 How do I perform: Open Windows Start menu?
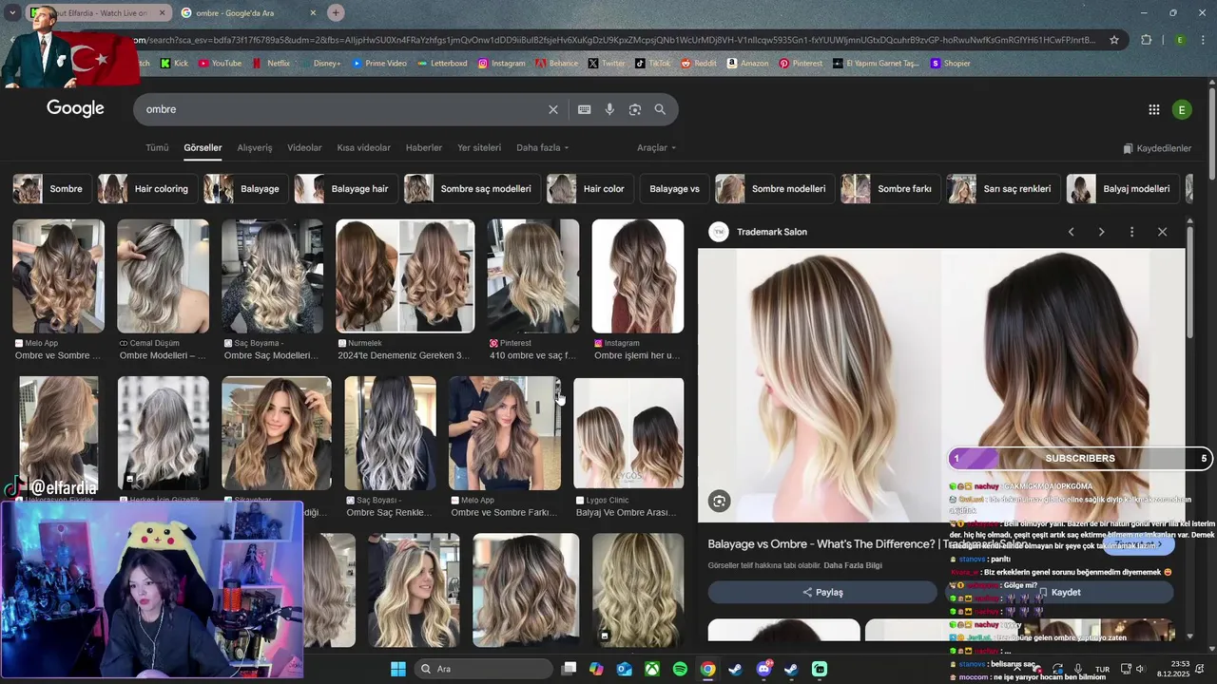398,669
